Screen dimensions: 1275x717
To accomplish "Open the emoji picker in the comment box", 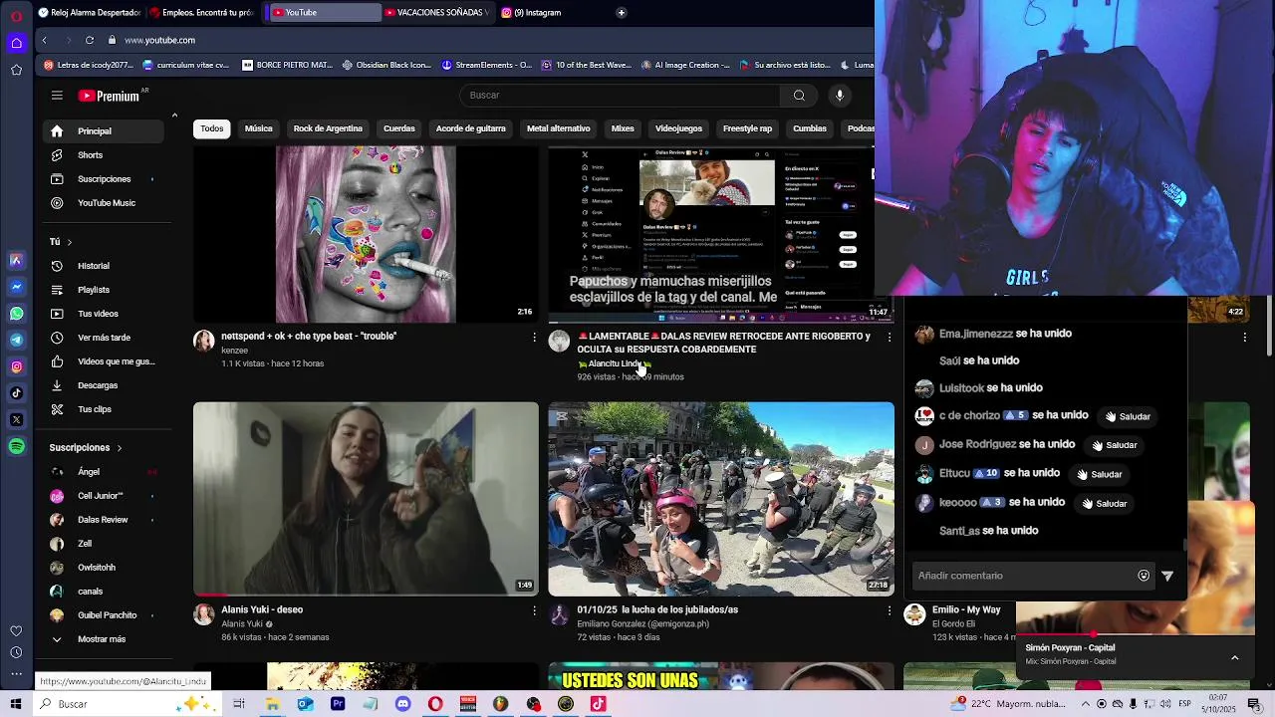I will (x=1144, y=576).
